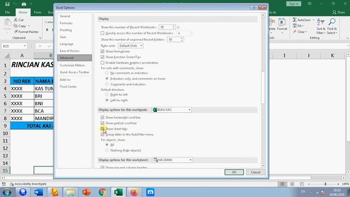Image resolution: width=350 pixels, height=197 pixels.
Task: Cancel the Excel Options dialog
Action: [255, 172]
